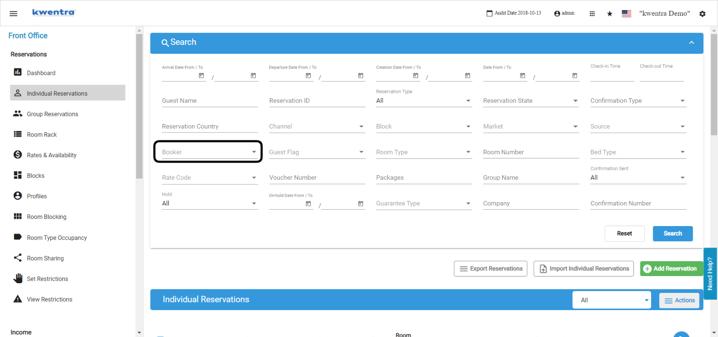The height and width of the screenshot is (337, 718).
Task: Open the Hold dropdown
Action: pos(209,203)
